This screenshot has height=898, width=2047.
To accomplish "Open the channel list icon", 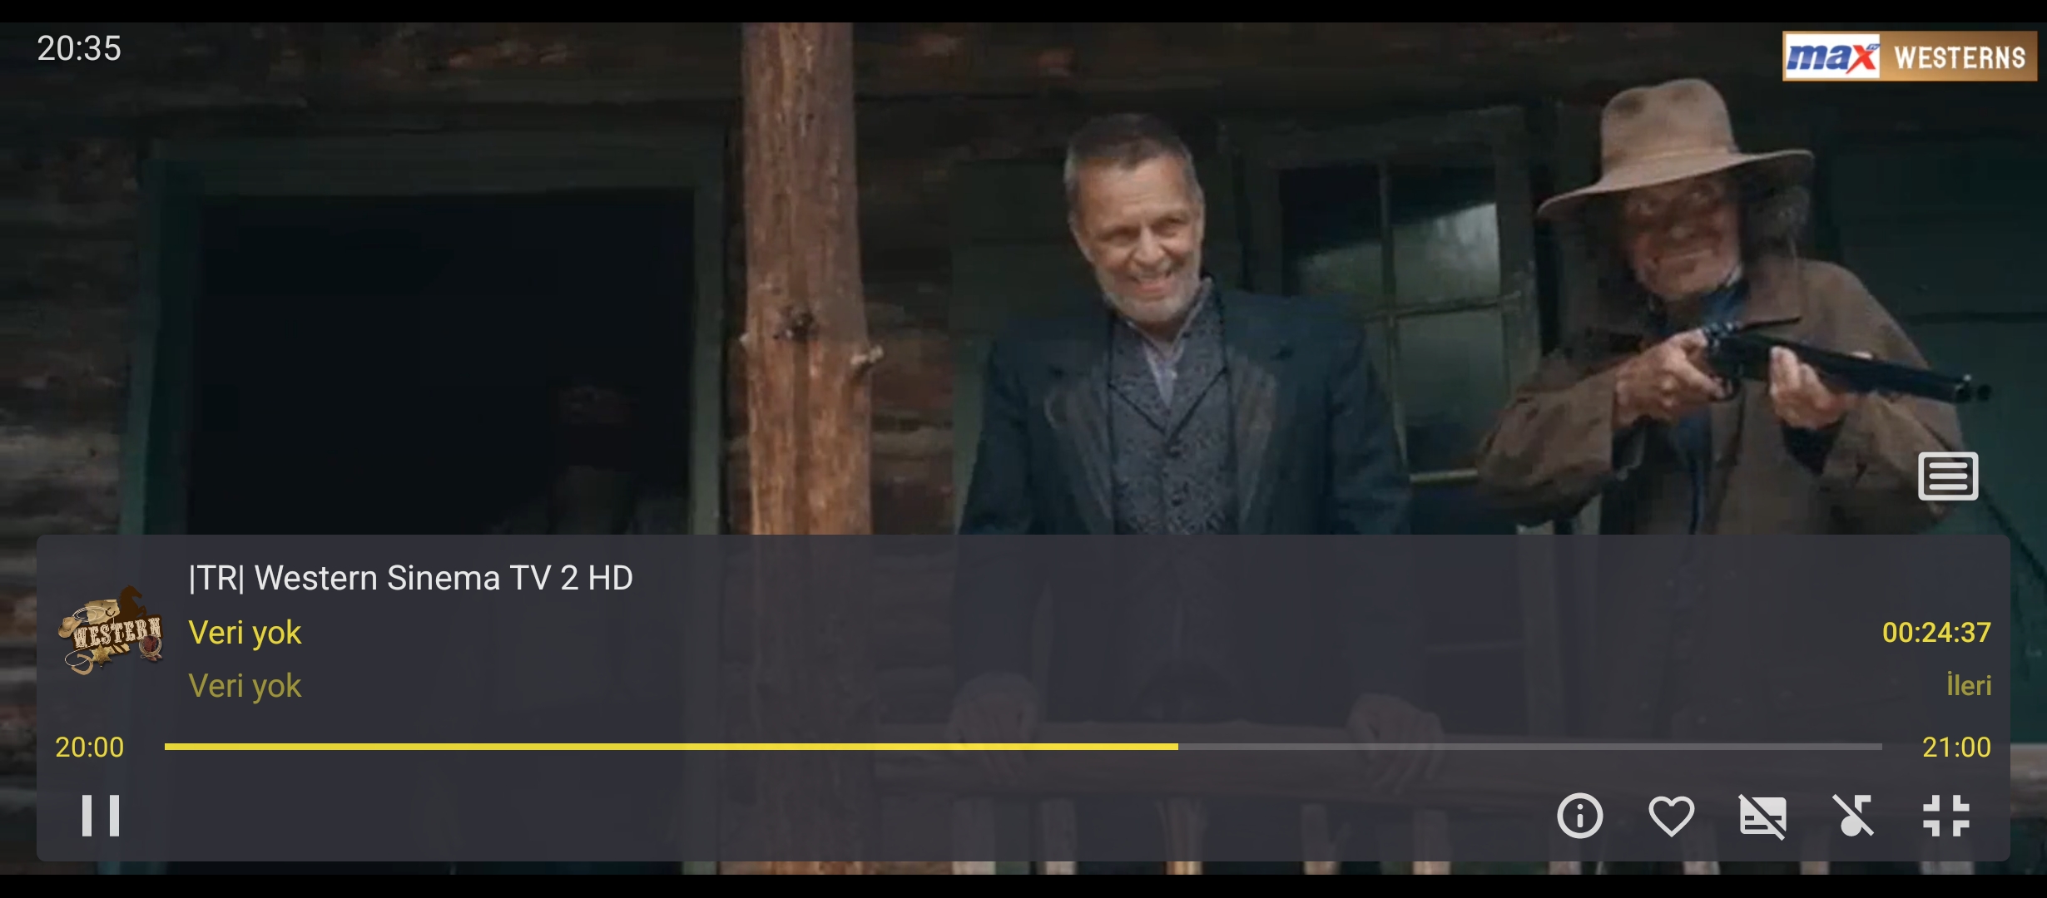I will pyautogui.click(x=1948, y=476).
